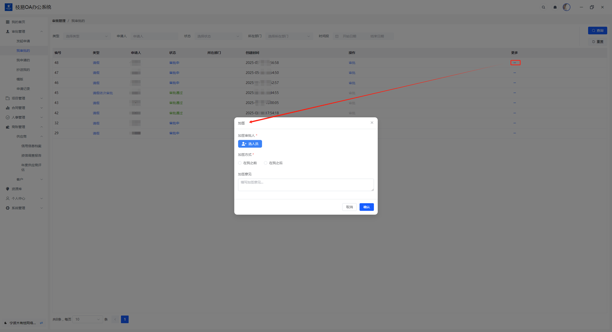
Task: Open the 选择所在部门 dropdown filter
Action: pyautogui.click(x=289, y=36)
